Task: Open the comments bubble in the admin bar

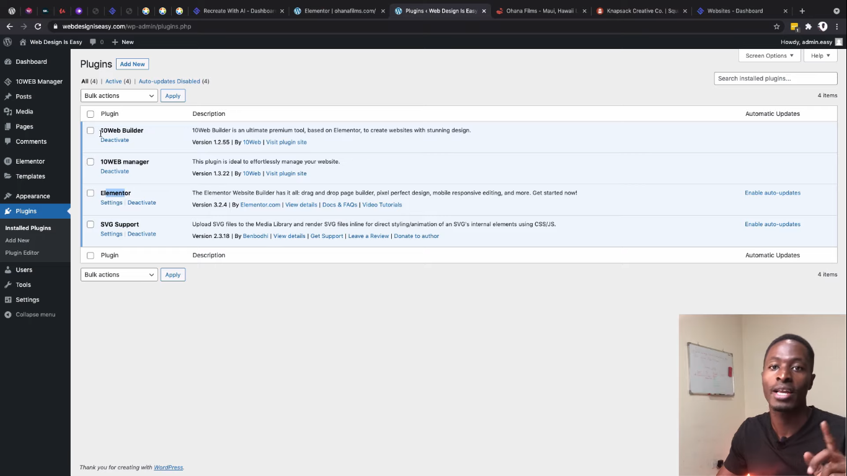Action: (x=93, y=42)
